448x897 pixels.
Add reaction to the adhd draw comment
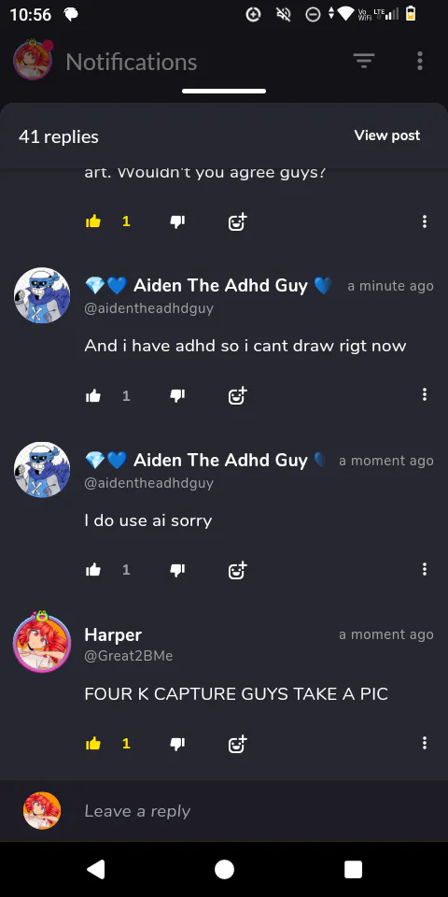(x=237, y=395)
